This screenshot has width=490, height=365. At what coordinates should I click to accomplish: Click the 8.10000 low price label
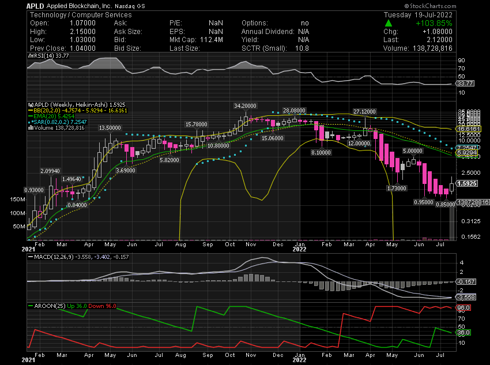(x=321, y=152)
